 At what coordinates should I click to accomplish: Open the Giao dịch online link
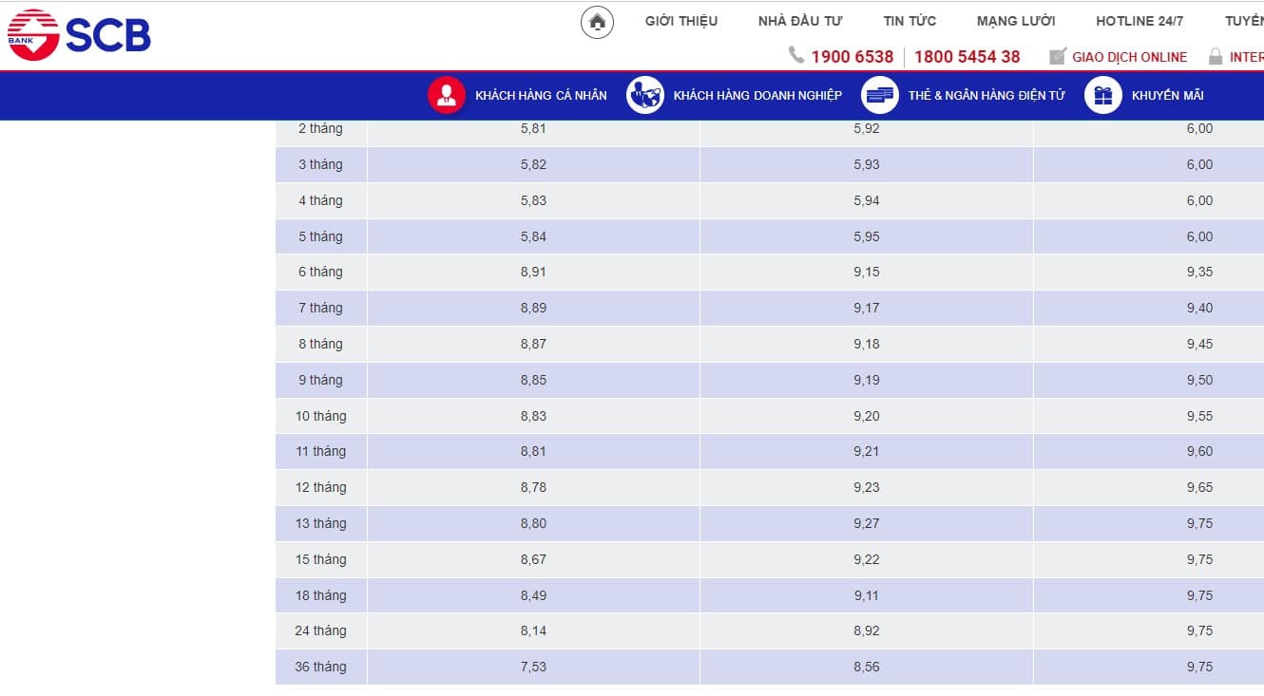1130,57
